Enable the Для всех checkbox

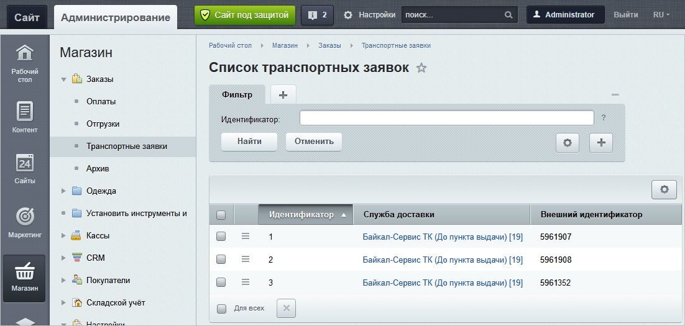pos(222,308)
